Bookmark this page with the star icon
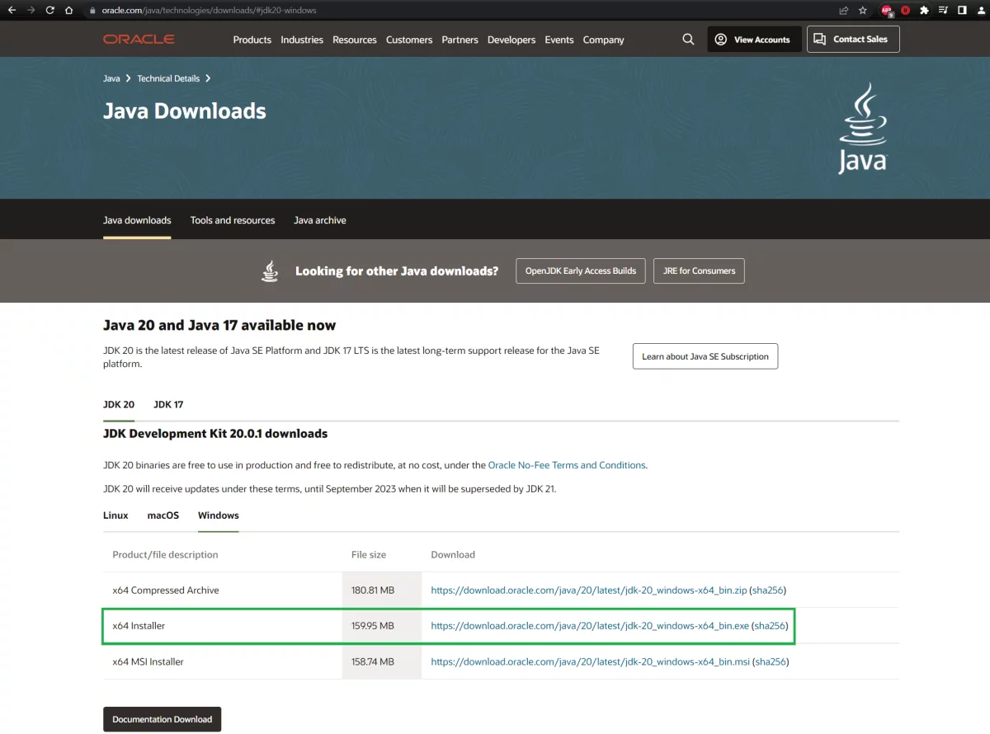Image resolution: width=990 pixels, height=734 pixels. point(863,11)
